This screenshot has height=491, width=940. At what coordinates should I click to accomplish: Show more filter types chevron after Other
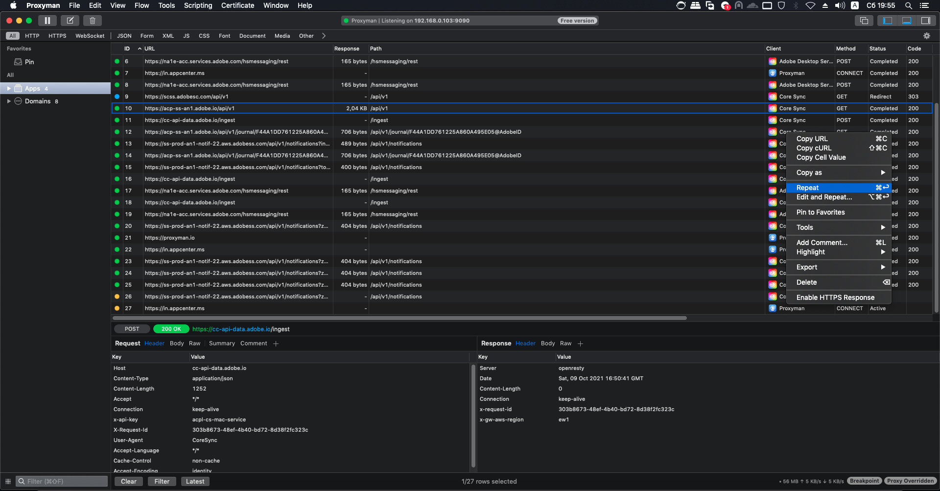pos(324,36)
